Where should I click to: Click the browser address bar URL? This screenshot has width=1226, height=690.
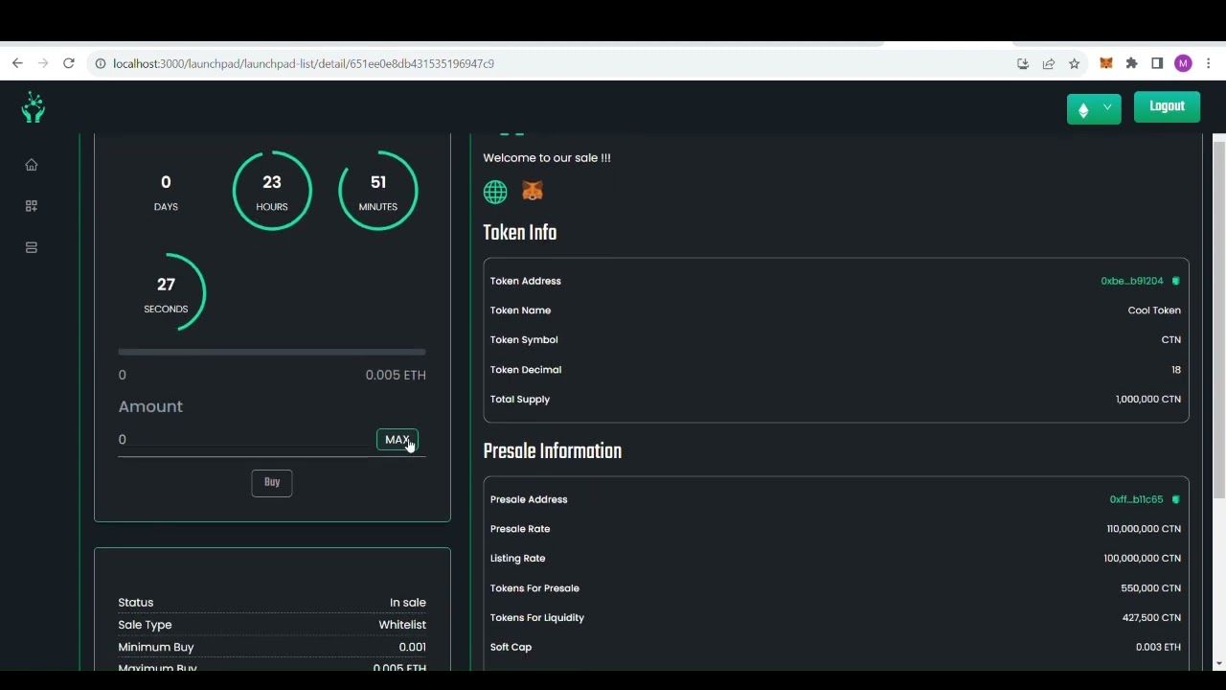(x=304, y=64)
